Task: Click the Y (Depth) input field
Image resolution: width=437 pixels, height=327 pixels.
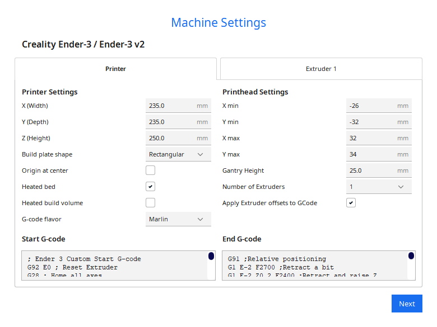Action: (178, 122)
